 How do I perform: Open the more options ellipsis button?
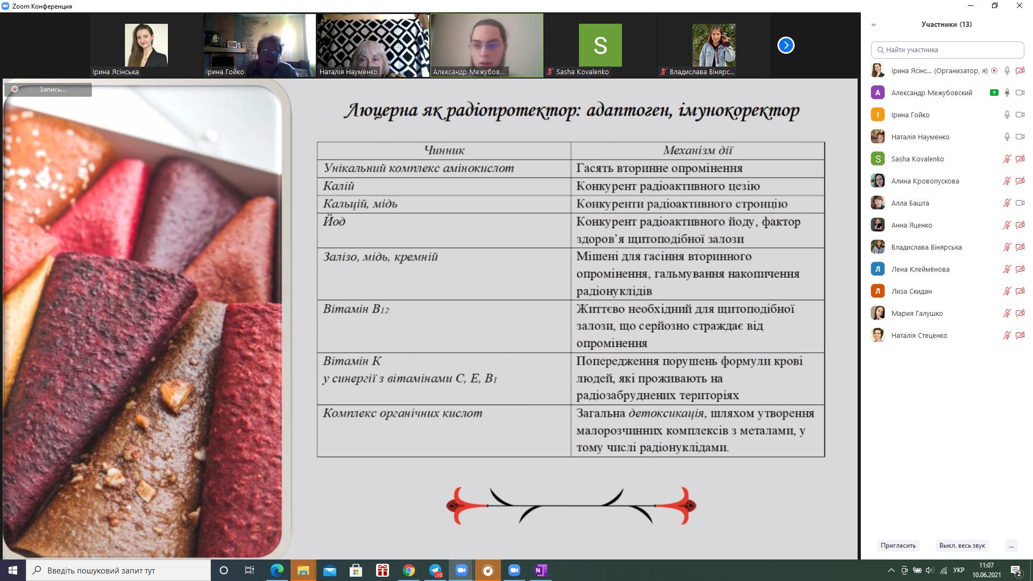[1011, 545]
